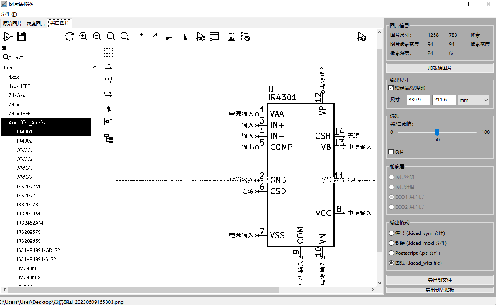Image resolution: width=496 pixels, height=305 pixels.
Task: Click the save (floppy disk) icon
Action: (21, 36)
